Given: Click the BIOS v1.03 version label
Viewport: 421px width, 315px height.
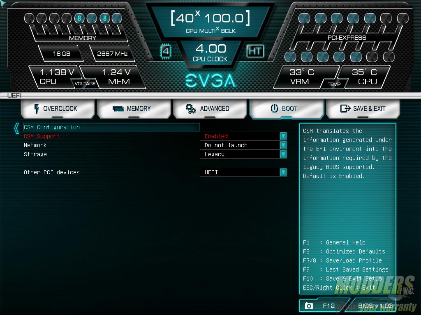Looking at the screenshot, I should point(375,306).
